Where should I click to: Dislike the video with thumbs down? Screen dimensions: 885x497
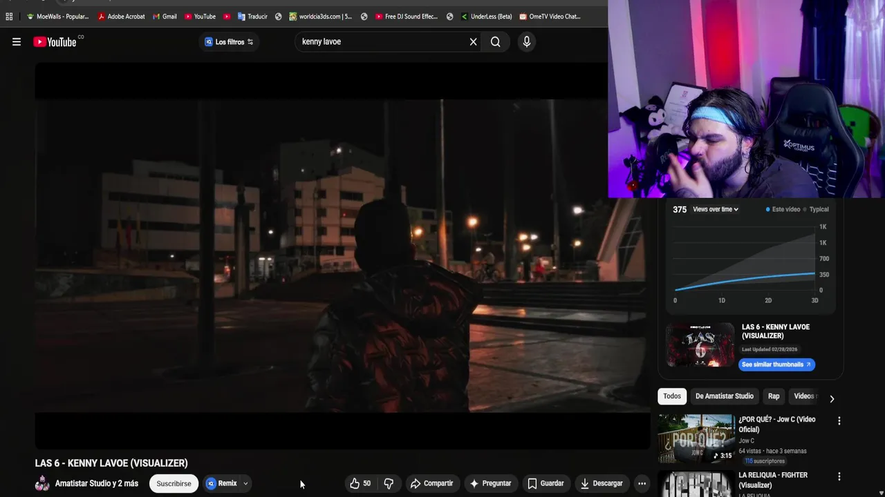389,484
